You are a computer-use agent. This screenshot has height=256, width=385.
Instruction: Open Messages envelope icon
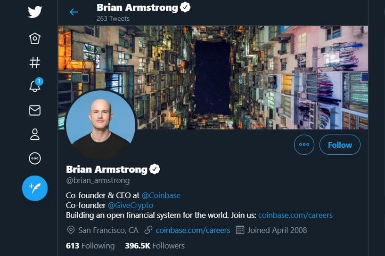[x=35, y=110]
